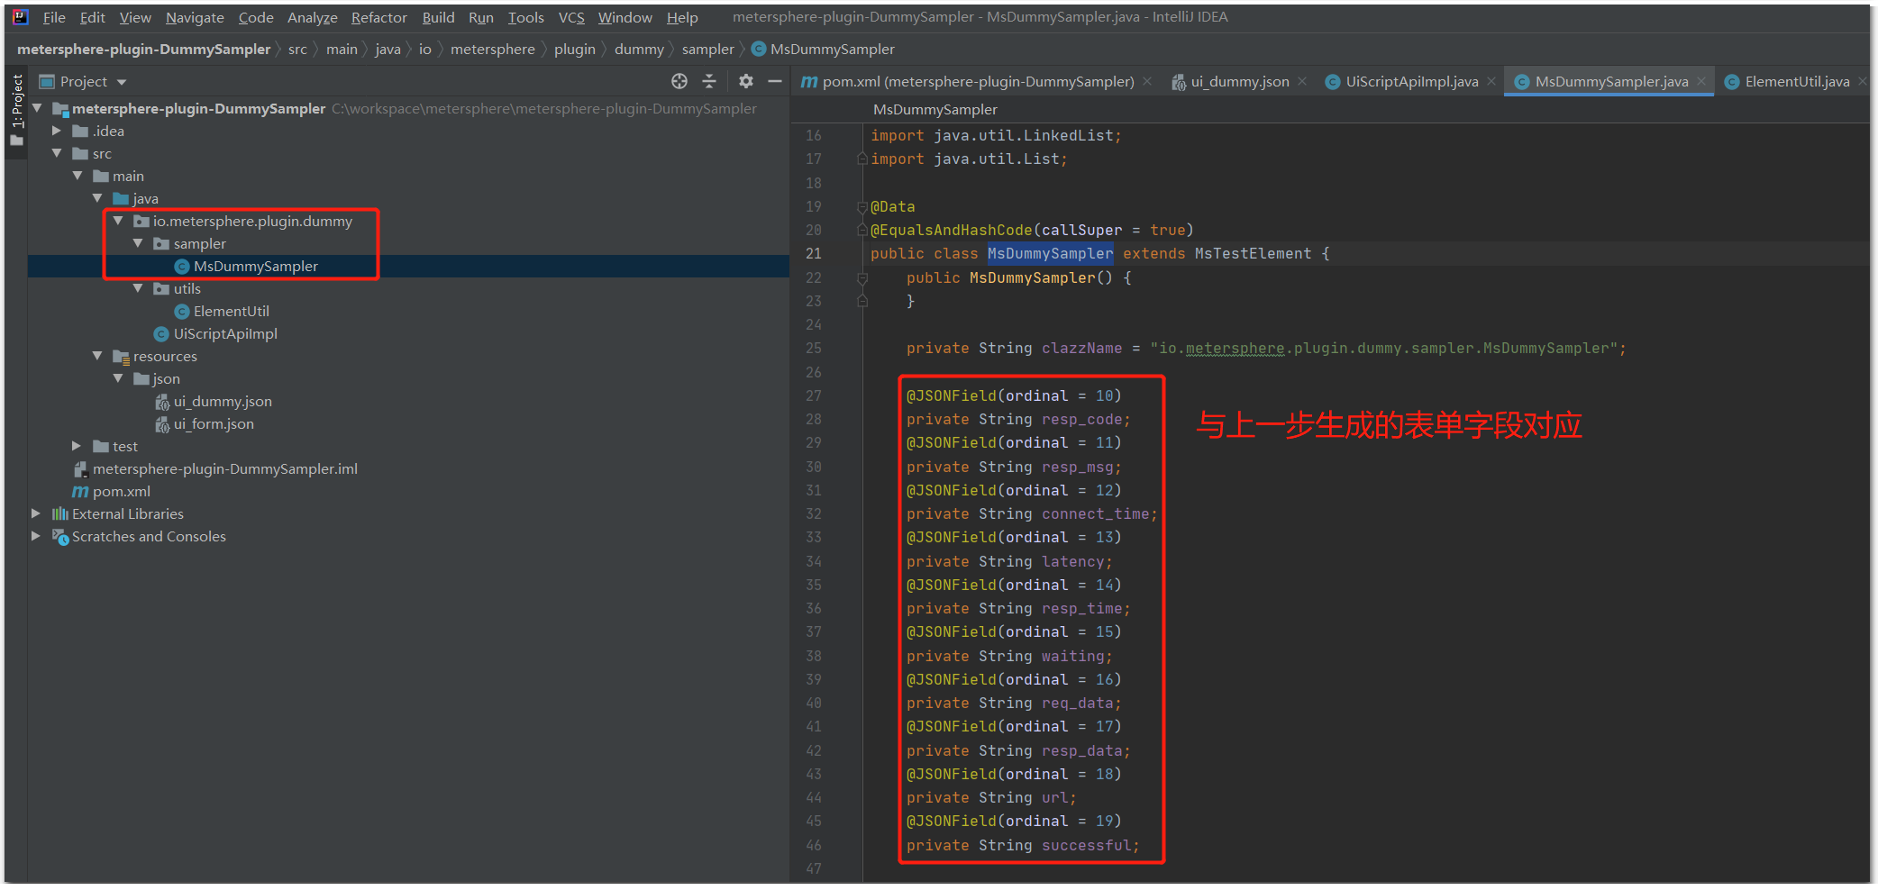Collapse the src folder

tap(57, 153)
